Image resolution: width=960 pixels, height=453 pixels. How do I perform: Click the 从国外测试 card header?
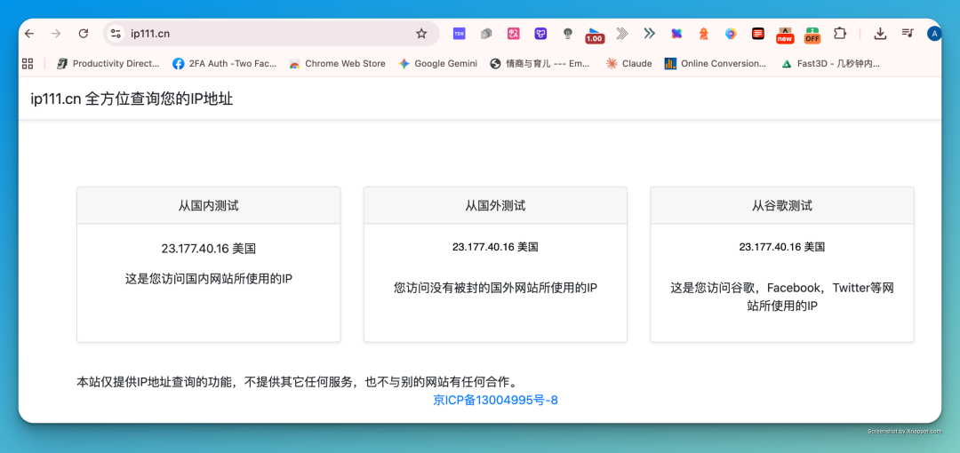(495, 206)
